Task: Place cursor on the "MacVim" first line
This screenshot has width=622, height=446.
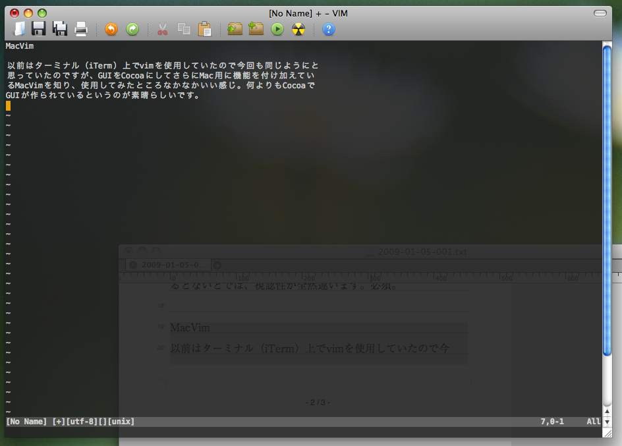Action: [x=20, y=46]
